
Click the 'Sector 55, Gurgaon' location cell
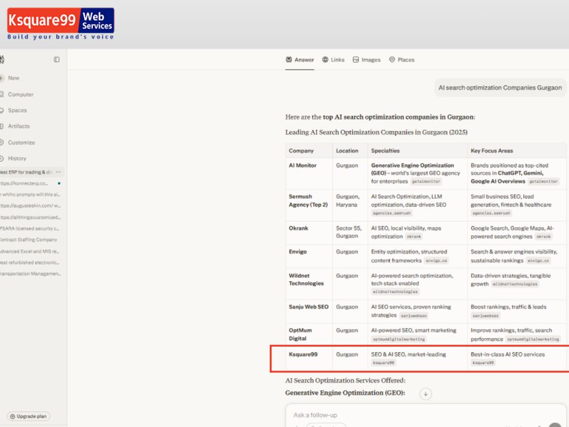[x=349, y=232]
